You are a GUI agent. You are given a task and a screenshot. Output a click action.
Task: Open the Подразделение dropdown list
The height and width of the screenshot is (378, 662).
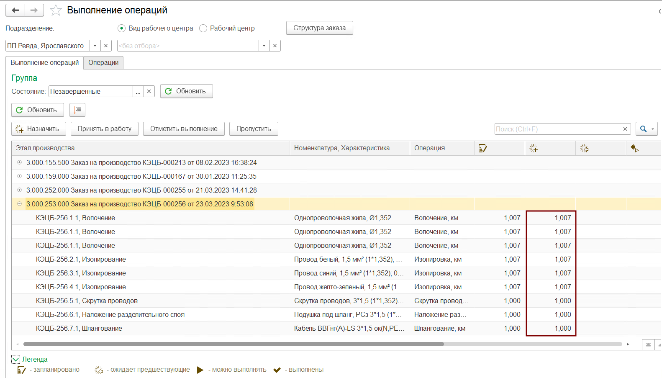click(95, 46)
